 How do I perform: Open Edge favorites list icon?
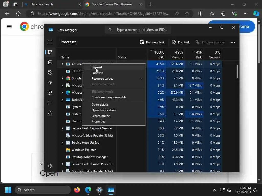(x=212, y=14)
